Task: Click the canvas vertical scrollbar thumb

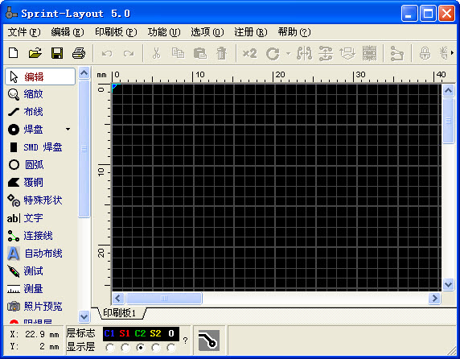Action: [x=448, y=121]
